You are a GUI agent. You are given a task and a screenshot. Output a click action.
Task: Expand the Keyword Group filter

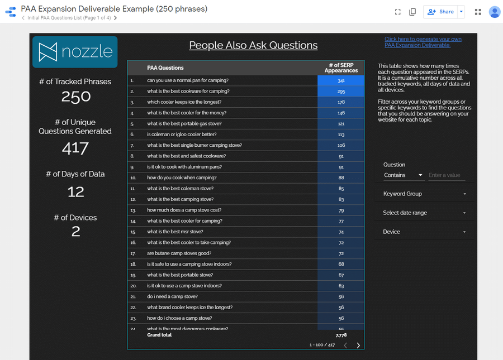tap(424, 194)
